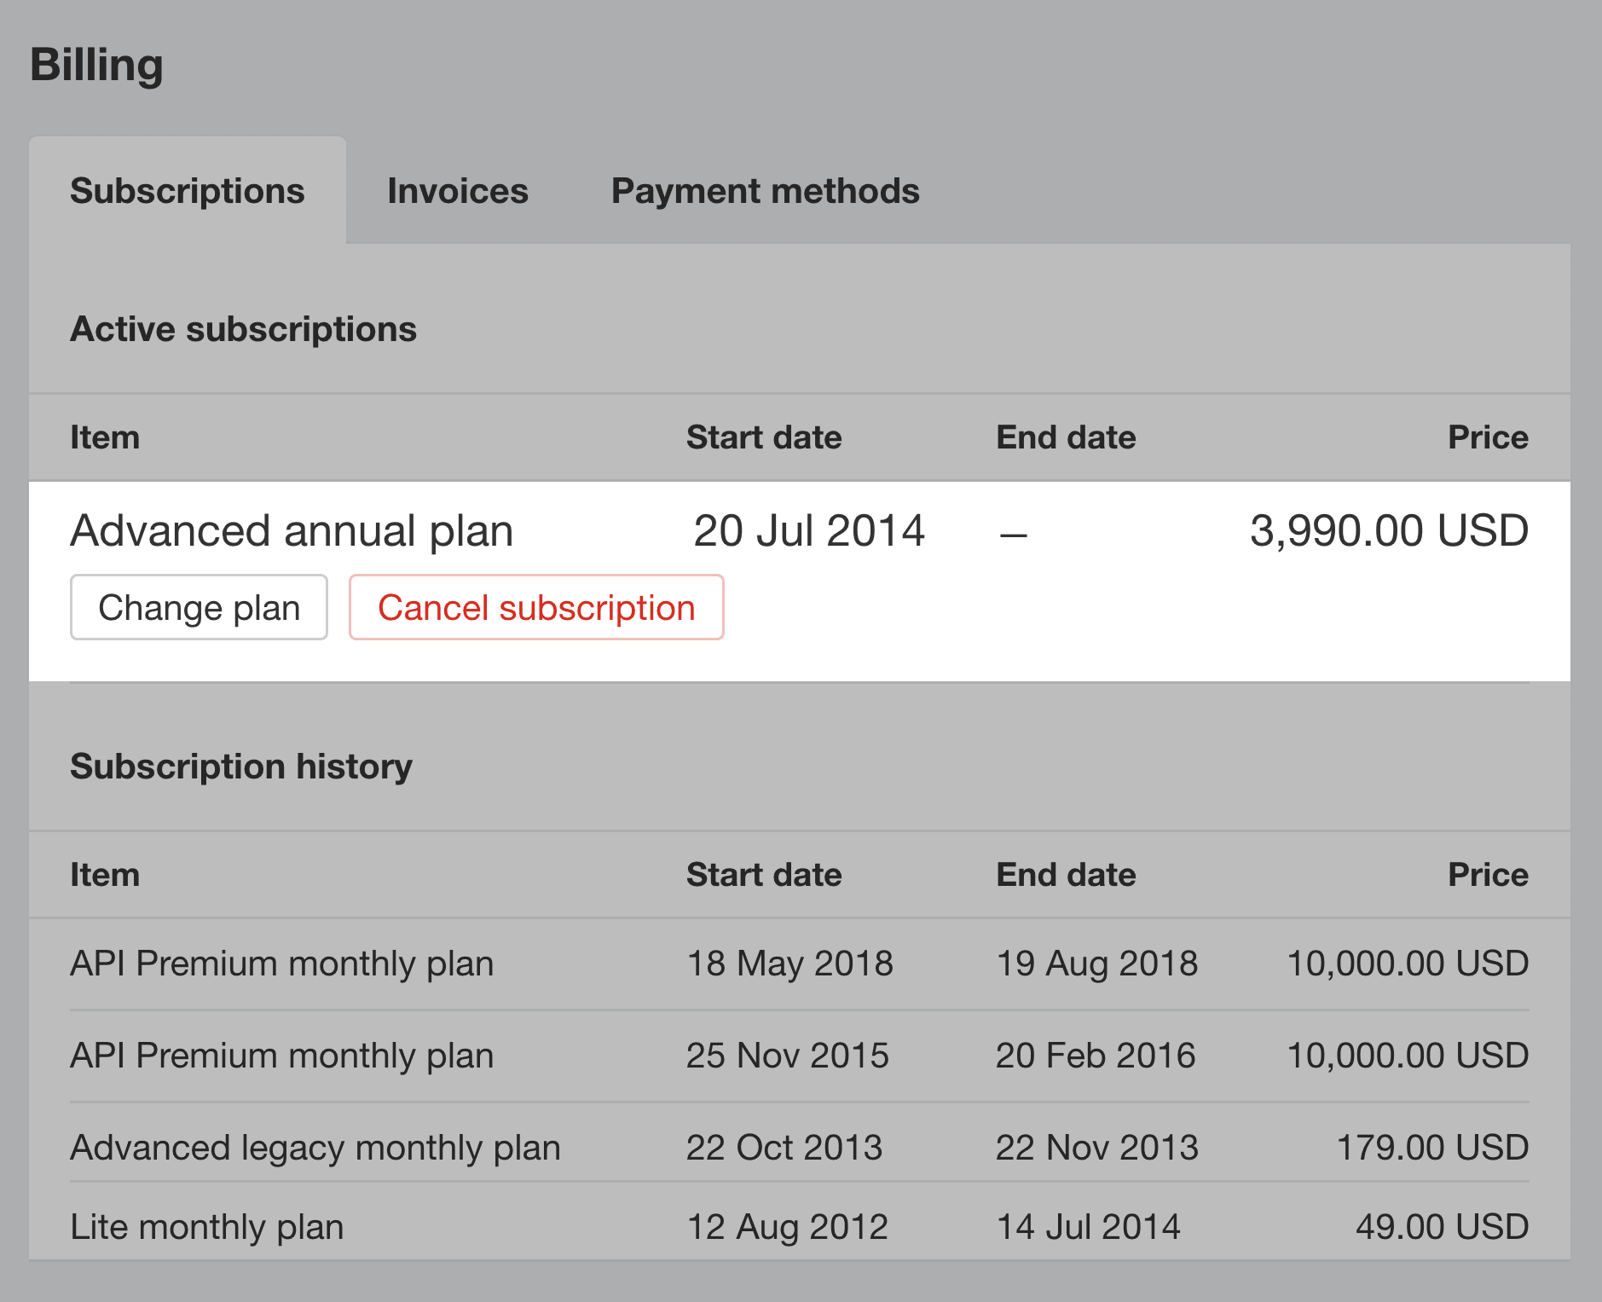Switch to the Subscriptions tab
1602x1302 pixels.
click(188, 191)
